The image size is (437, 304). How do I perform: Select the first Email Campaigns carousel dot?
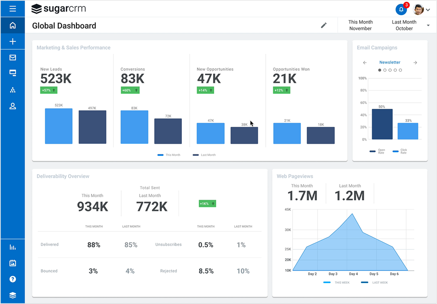tap(380, 70)
